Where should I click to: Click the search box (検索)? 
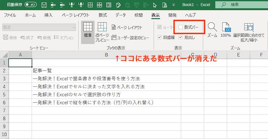point(242,5)
